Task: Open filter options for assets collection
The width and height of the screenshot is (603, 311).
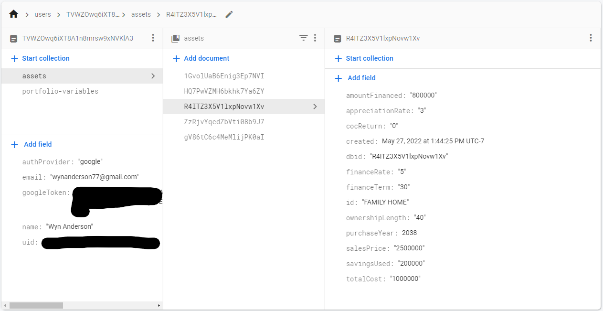Action: click(303, 38)
